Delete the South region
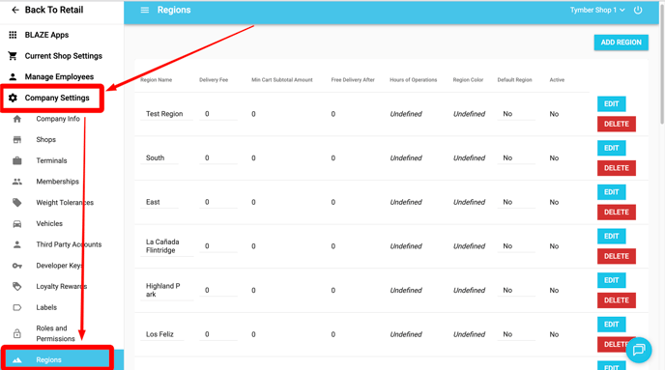Viewport: 665px width, 370px height. click(617, 168)
